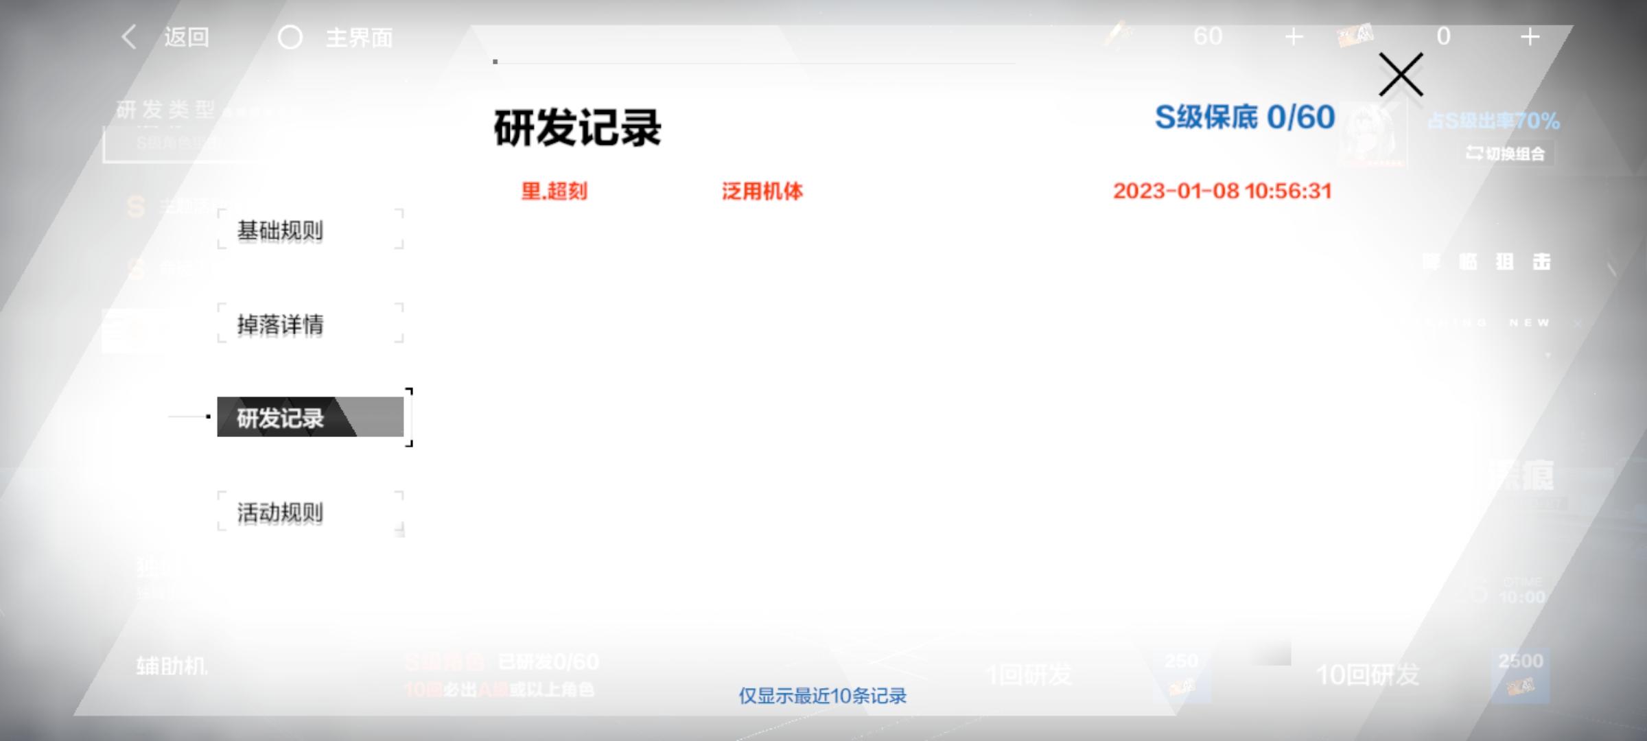
Task: Click the 仅显示最近10条记录 notice text
Action: (x=822, y=696)
